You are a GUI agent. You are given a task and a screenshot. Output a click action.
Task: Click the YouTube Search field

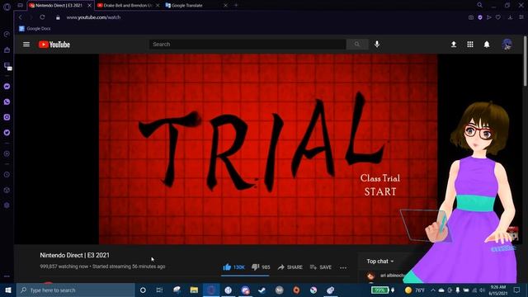(x=247, y=45)
